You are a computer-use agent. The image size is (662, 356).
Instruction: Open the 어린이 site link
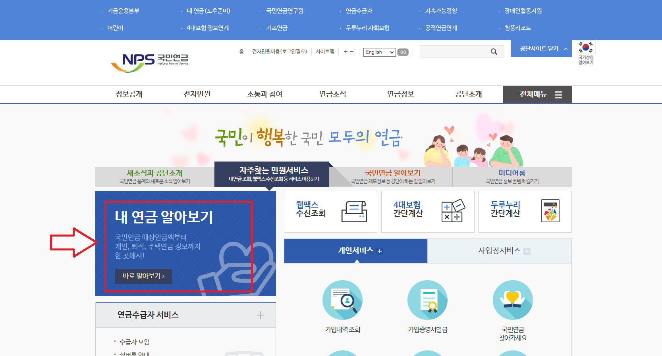click(x=115, y=28)
